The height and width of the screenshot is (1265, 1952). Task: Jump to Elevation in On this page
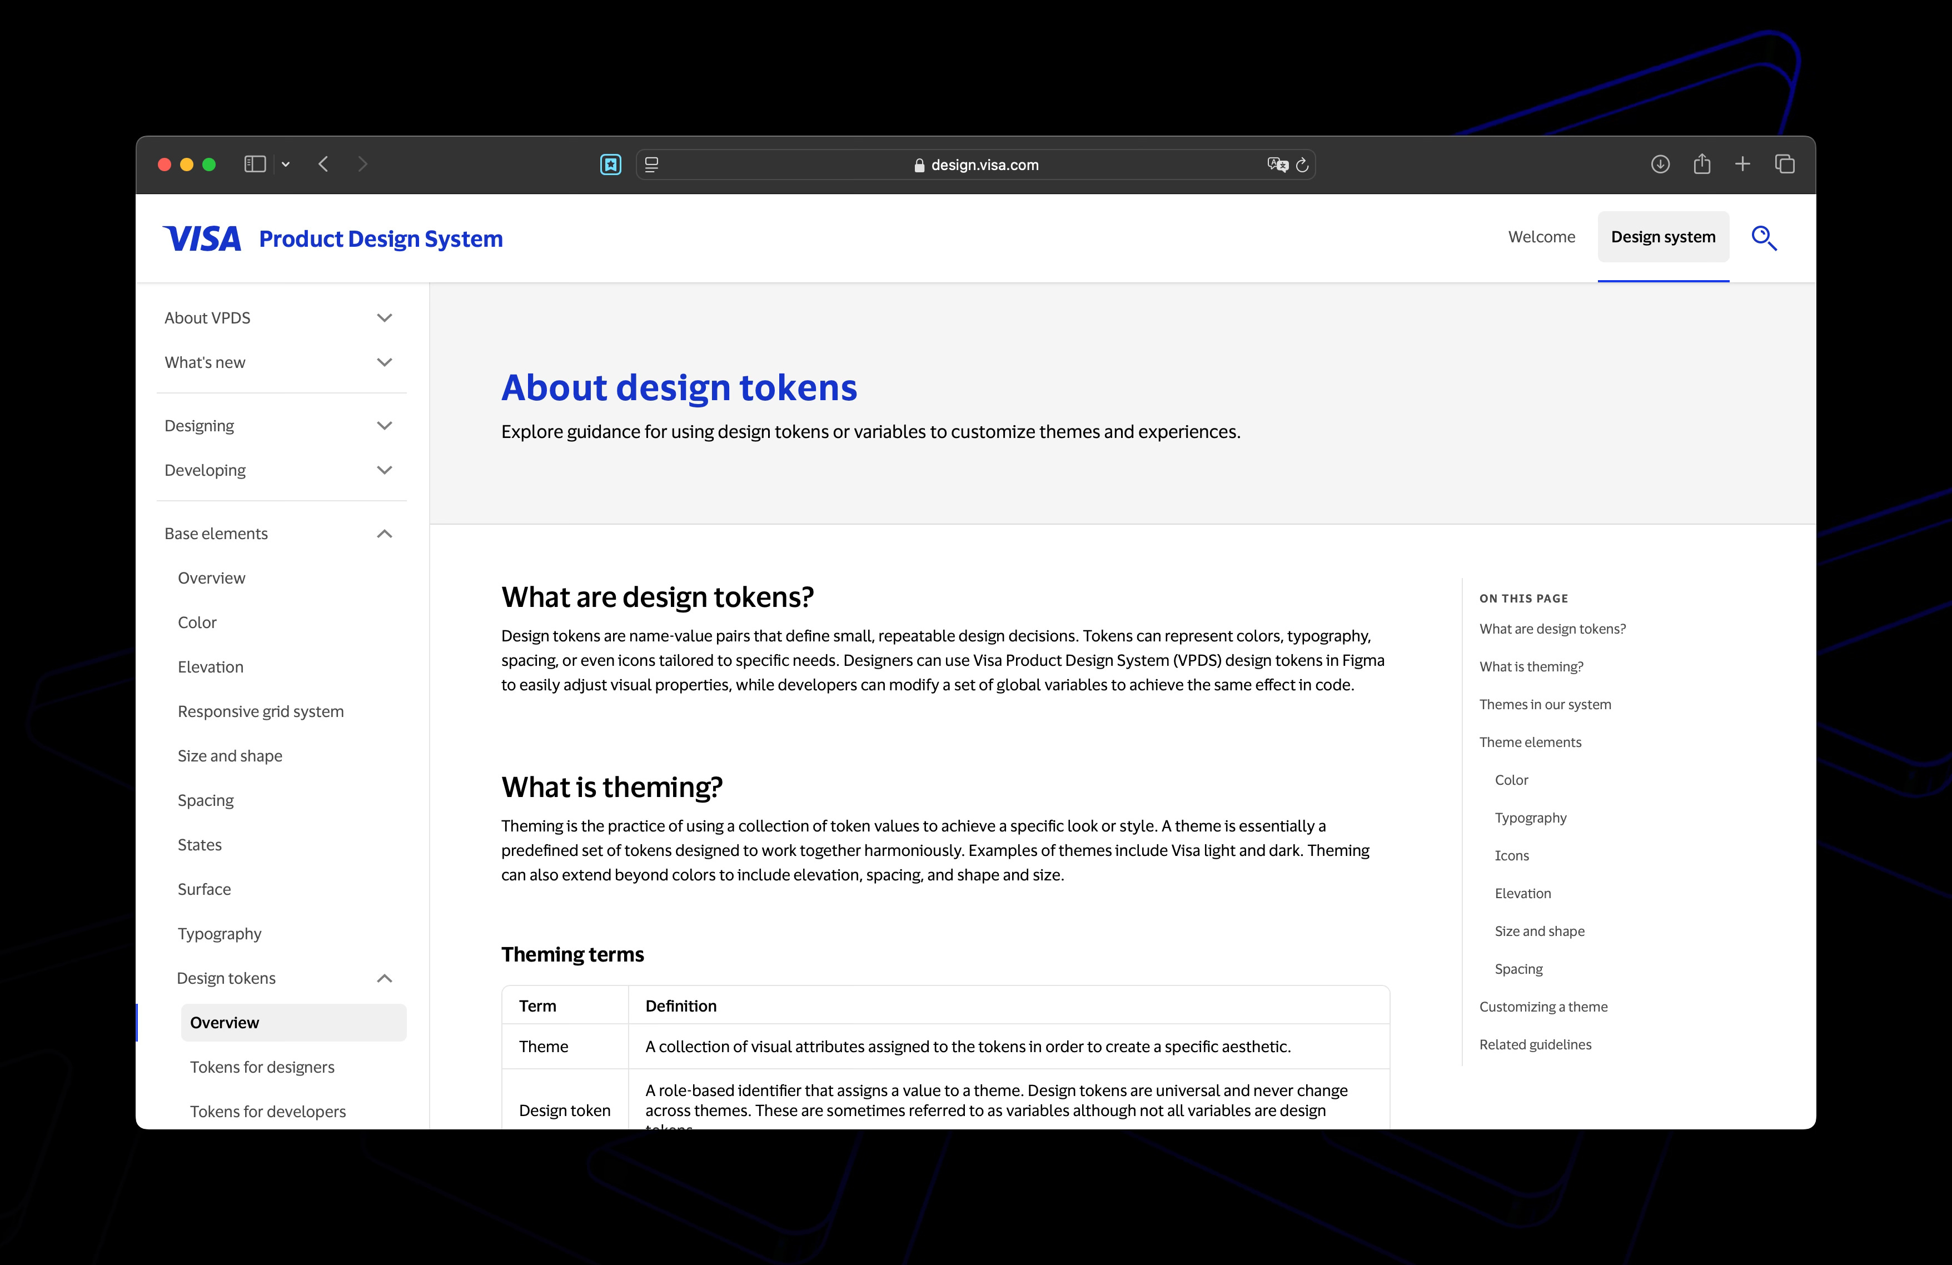(x=1522, y=893)
